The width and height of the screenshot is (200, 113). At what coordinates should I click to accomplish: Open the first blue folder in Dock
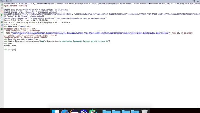coord(107,111)
